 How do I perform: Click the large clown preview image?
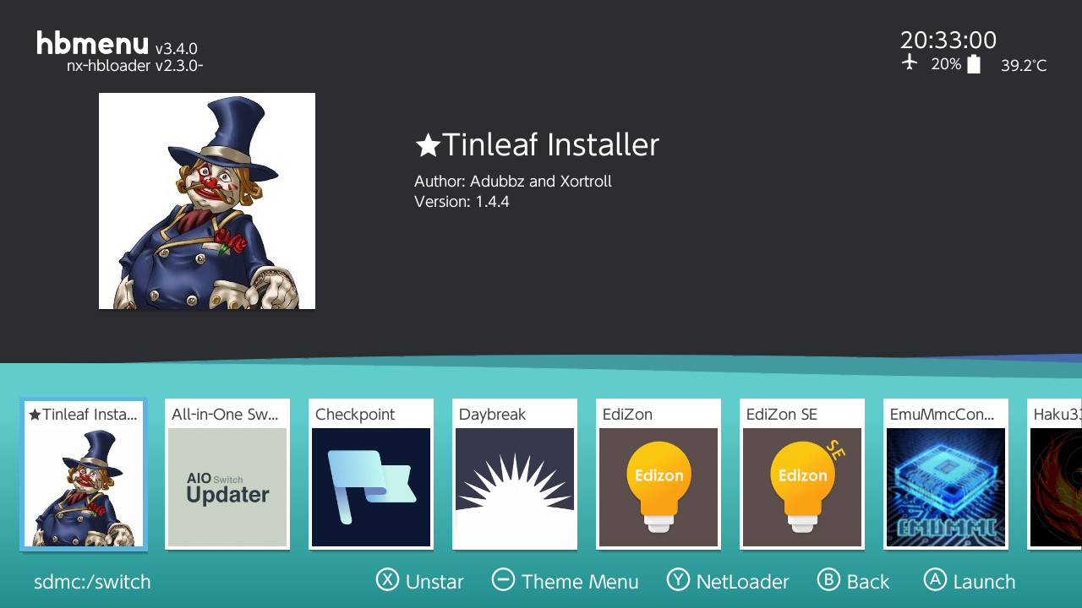(x=207, y=201)
